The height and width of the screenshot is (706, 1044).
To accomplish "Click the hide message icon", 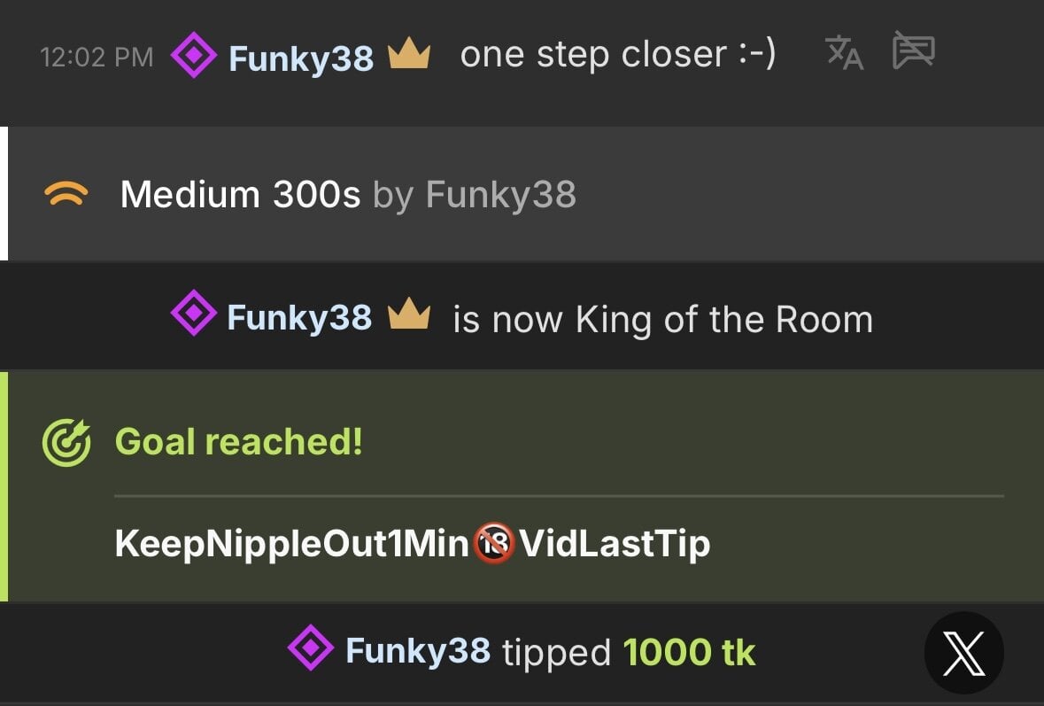I will 913,51.
